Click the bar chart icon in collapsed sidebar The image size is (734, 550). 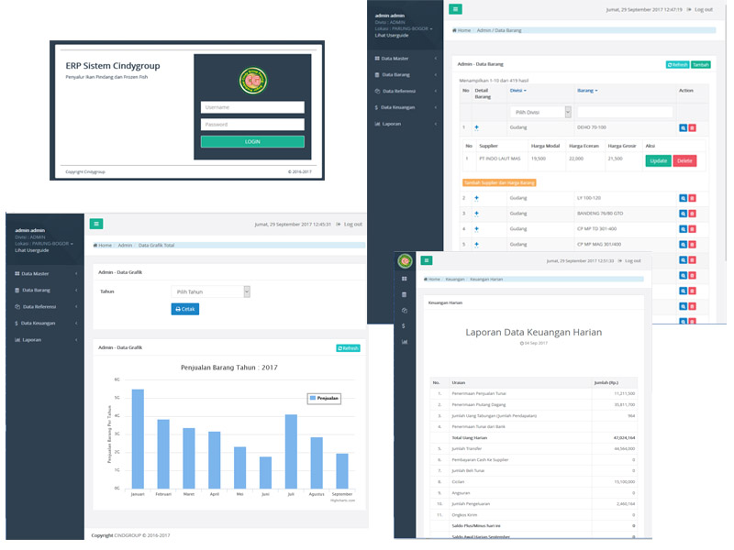404,342
